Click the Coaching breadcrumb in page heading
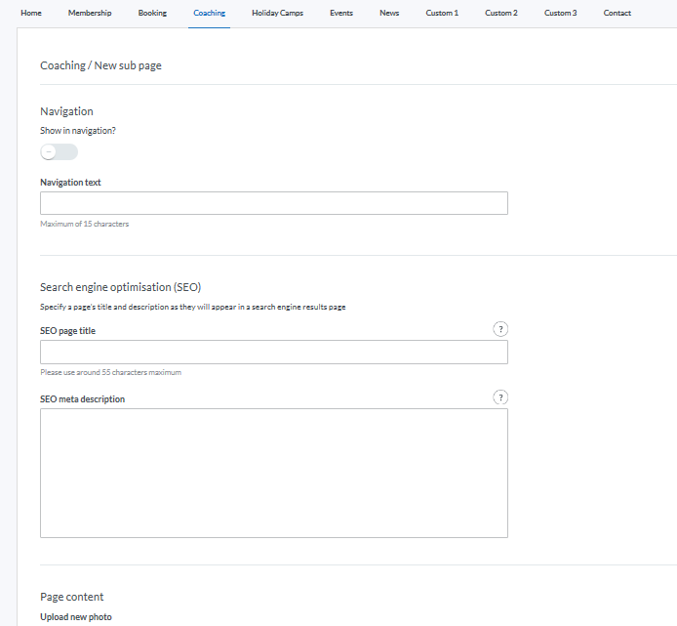 click(x=62, y=65)
